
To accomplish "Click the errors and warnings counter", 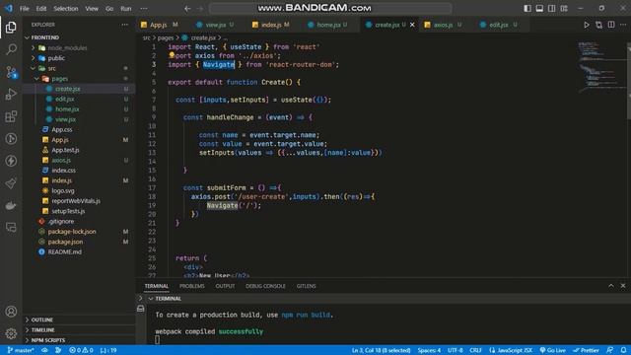I will pyautogui.click(x=81, y=350).
